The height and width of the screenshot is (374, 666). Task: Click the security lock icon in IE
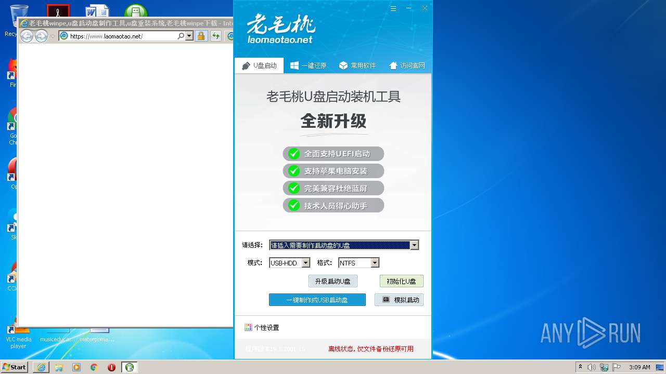point(201,36)
